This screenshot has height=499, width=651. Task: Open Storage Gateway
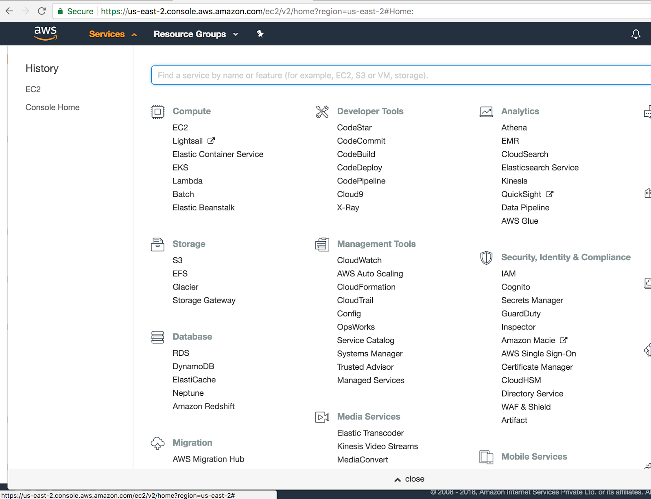(x=204, y=301)
